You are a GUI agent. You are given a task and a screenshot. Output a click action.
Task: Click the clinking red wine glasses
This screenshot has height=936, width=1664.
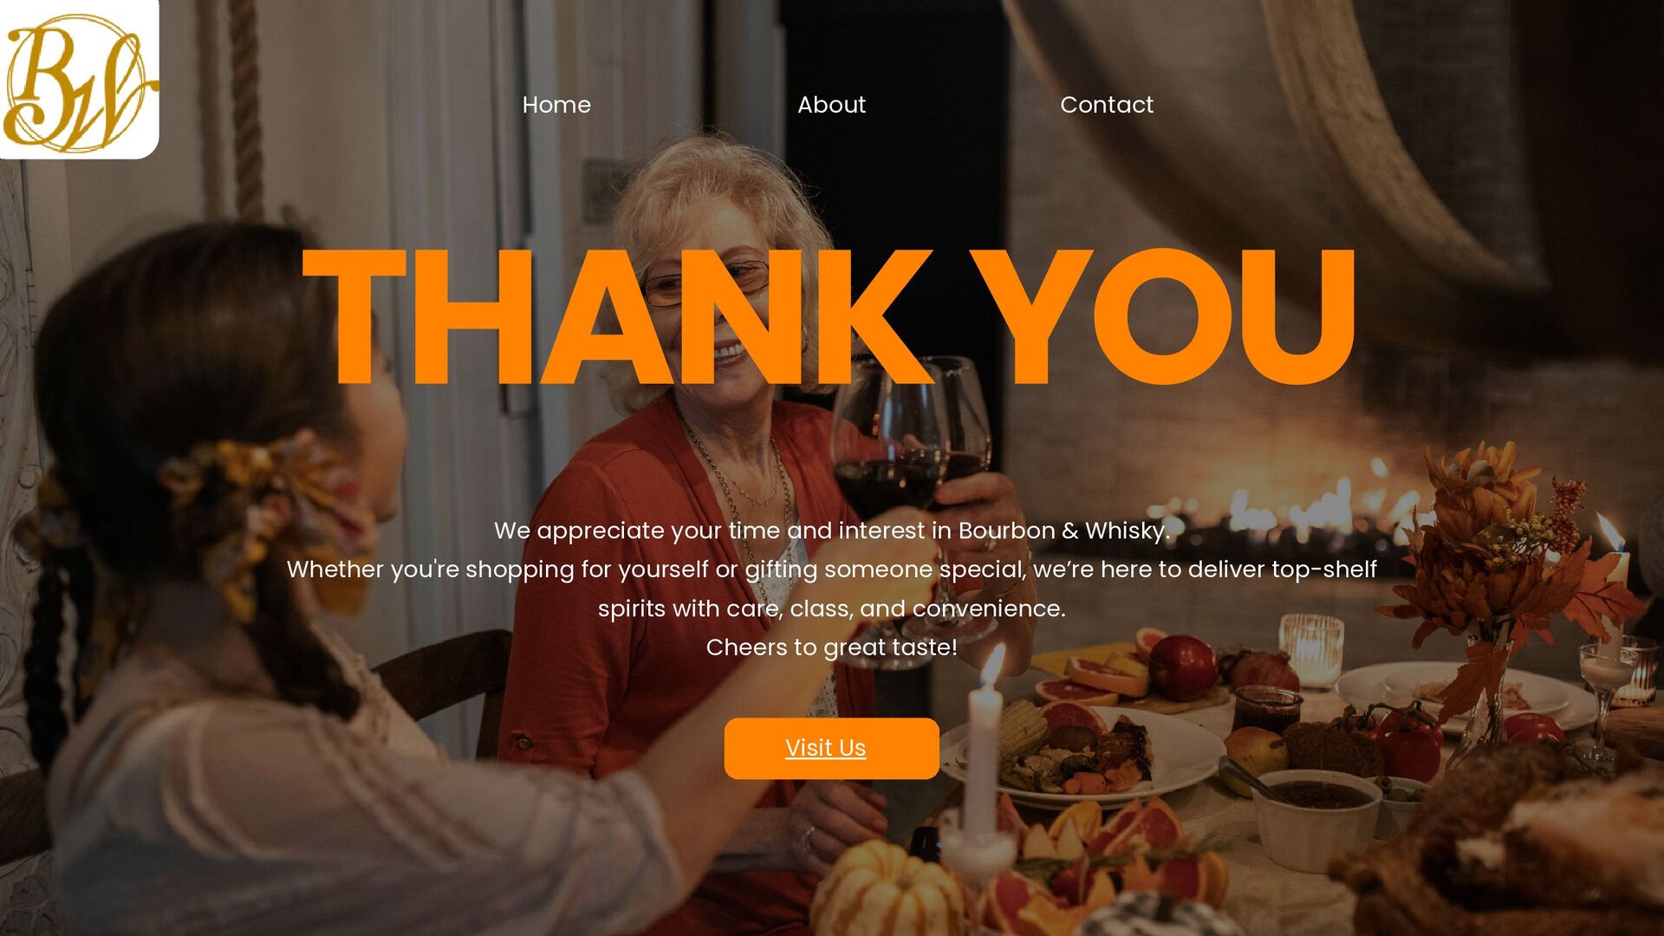(912, 485)
